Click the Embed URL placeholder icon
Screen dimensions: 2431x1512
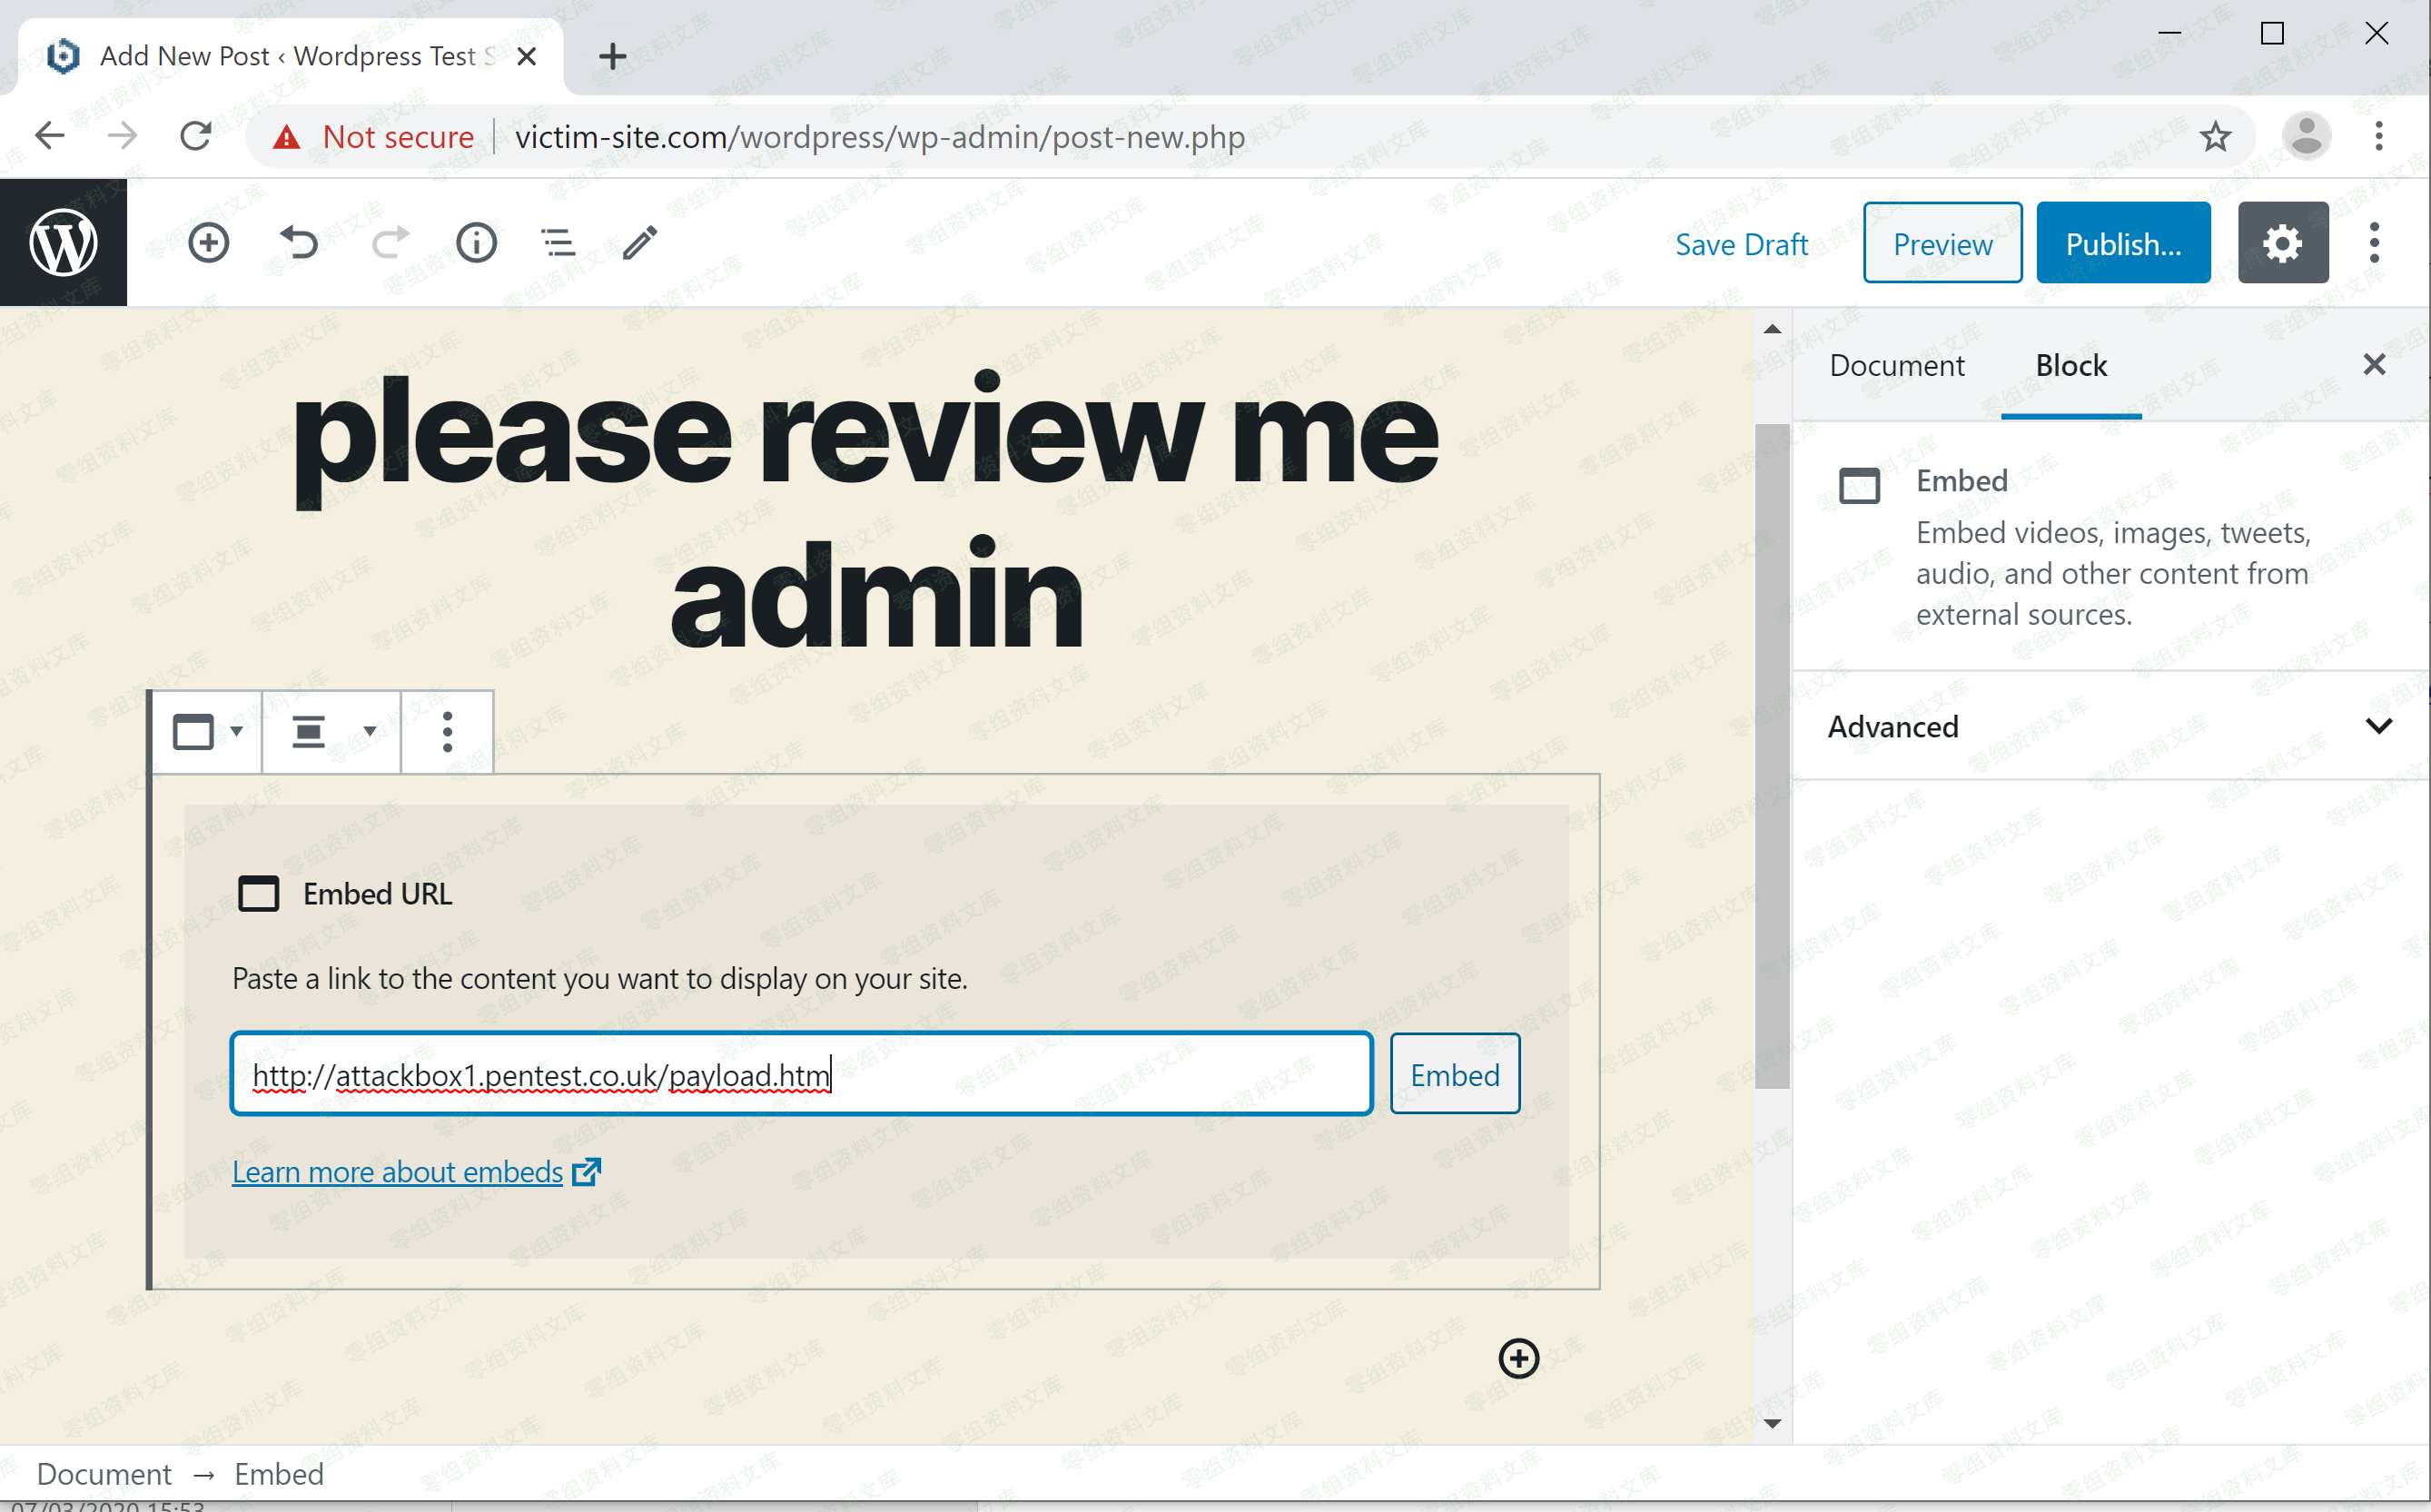click(259, 894)
